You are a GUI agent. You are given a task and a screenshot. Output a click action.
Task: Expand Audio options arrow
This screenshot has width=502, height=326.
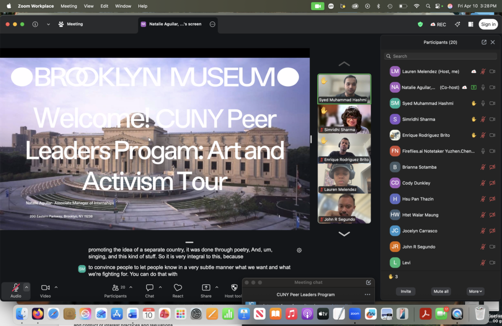click(26, 287)
